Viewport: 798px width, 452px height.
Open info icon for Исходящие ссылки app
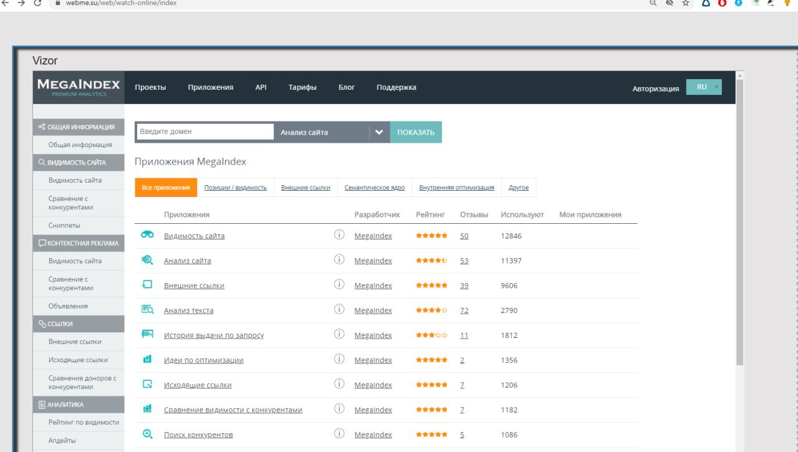(339, 384)
